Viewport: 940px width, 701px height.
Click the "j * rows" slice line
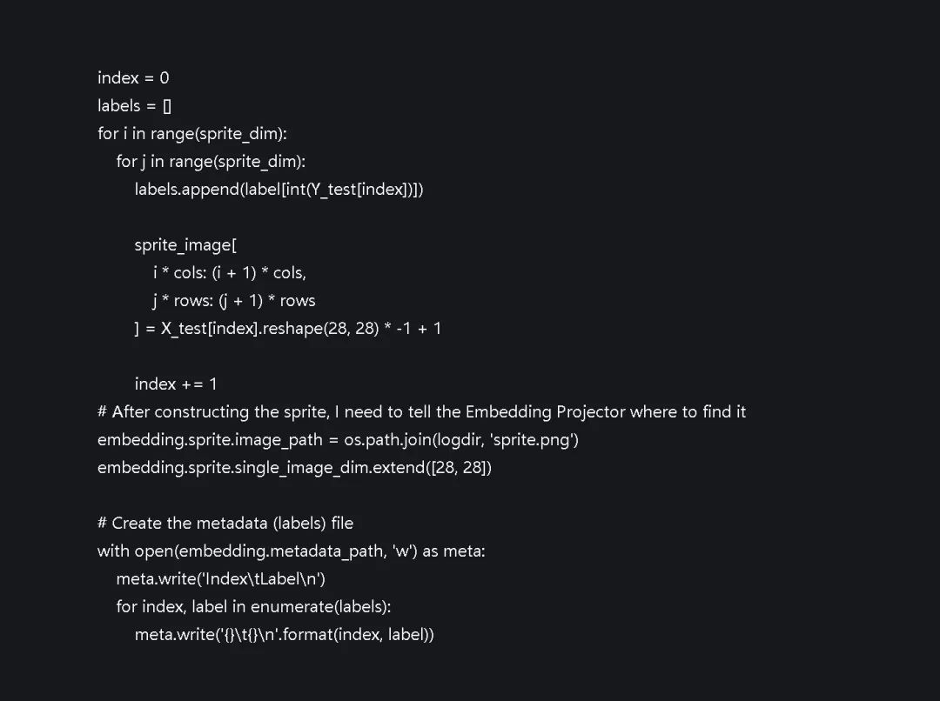(x=234, y=301)
